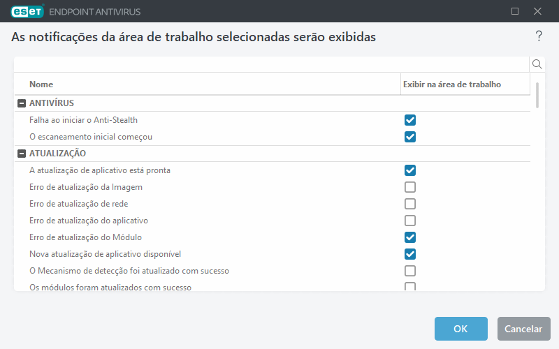The height and width of the screenshot is (349, 559).
Task: Select row Erro de atualização de rede
Action: (x=273, y=204)
